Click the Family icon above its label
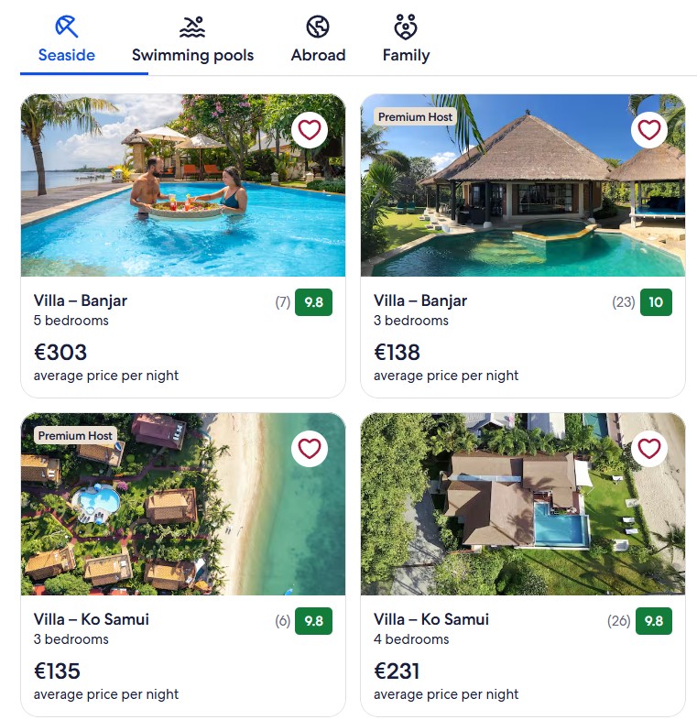Image resolution: width=697 pixels, height=720 pixels. coord(406,26)
